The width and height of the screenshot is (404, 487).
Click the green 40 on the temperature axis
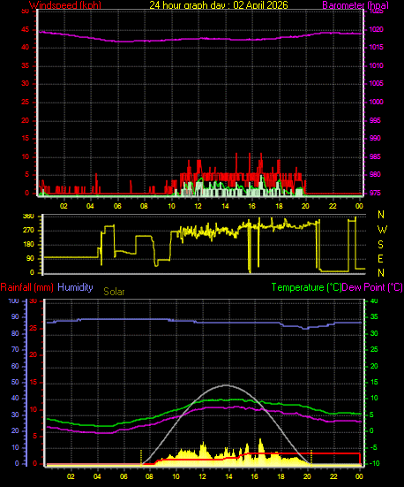point(374,301)
